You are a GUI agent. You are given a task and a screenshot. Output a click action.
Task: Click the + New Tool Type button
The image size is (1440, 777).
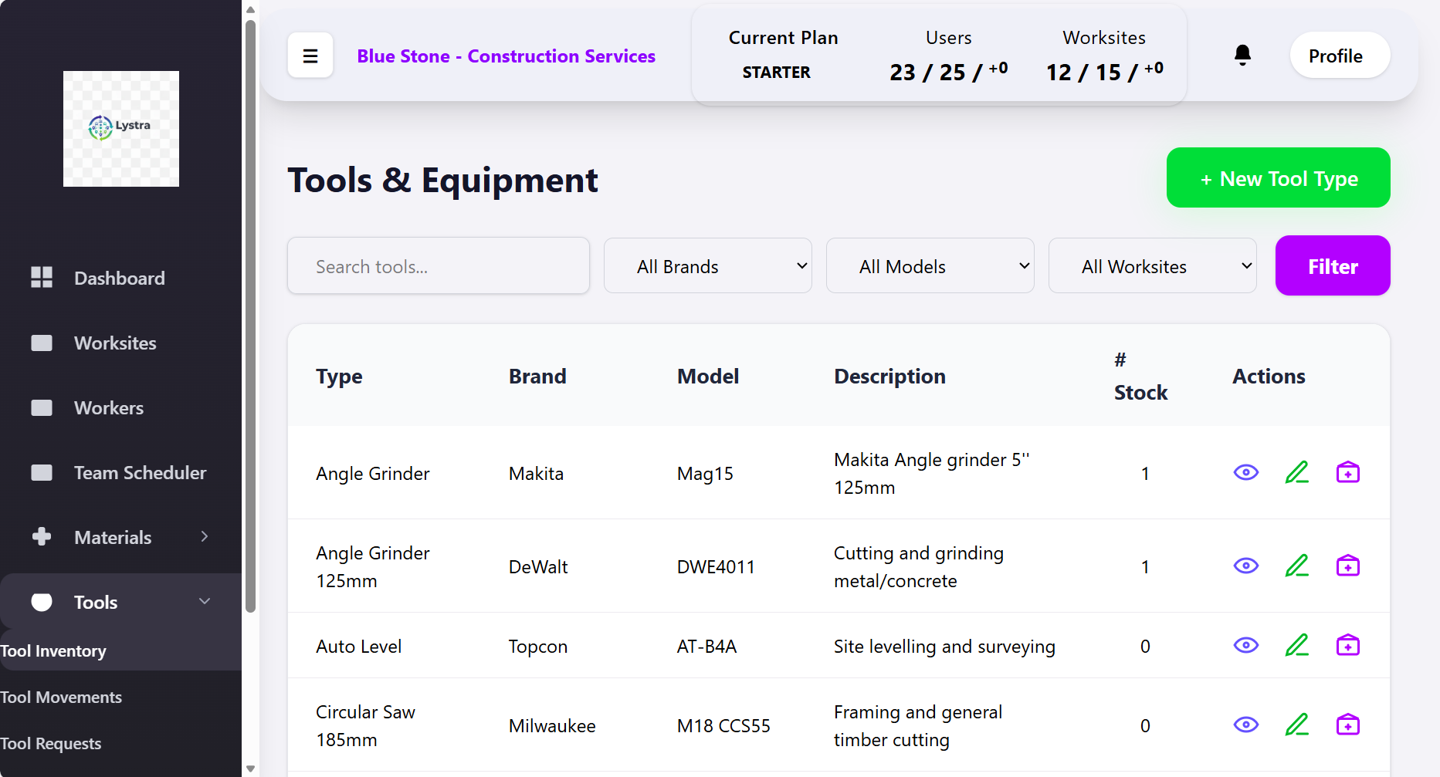point(1278,177)
